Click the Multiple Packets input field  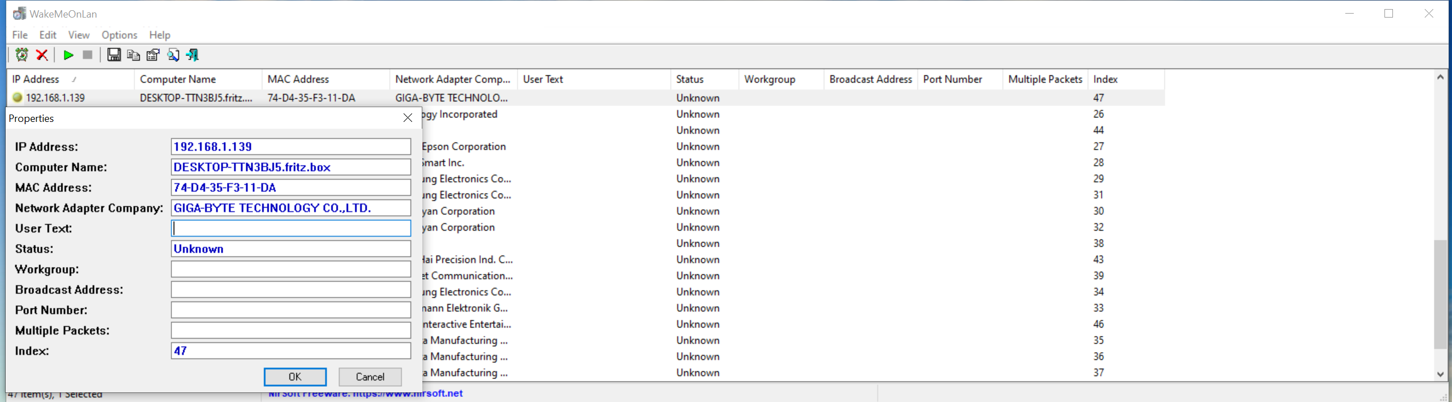pos(291,331)
